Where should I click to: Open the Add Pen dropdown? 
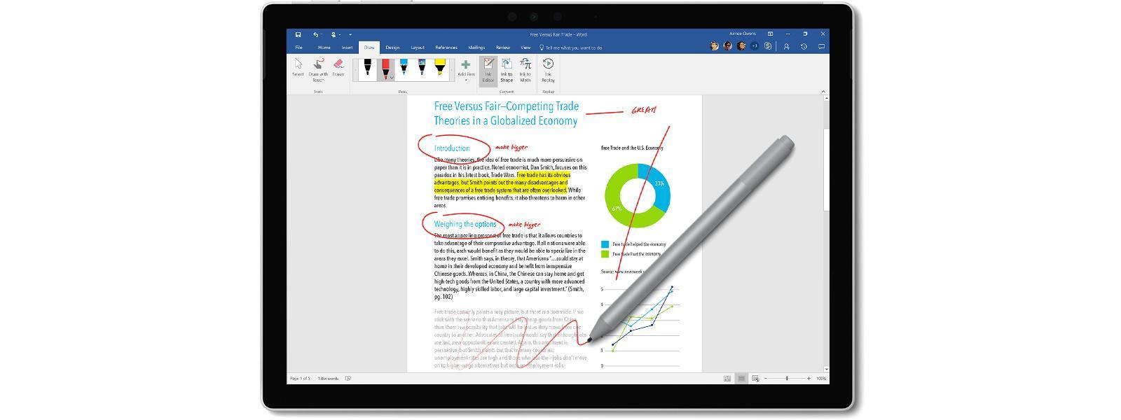(466, 70)
